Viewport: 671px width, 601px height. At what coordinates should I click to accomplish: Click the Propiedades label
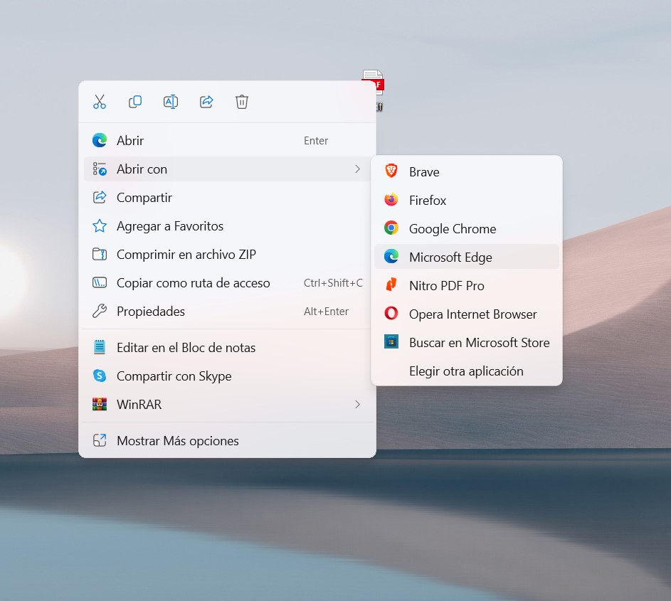(151, 311)
